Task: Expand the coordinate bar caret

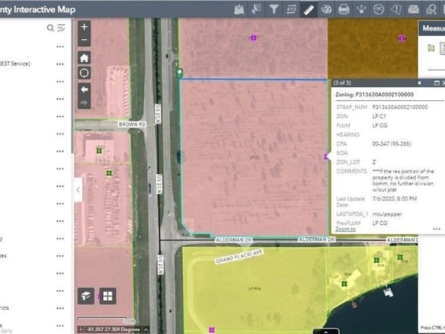Action: (146, 329)
